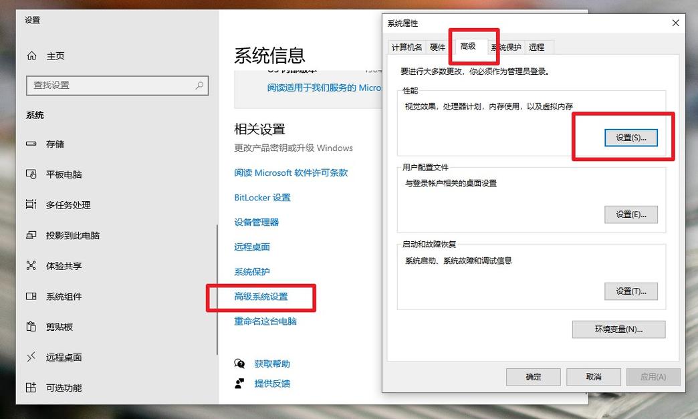Image resolution: width=698 pixels, height=419 pixels.
Task: Click the 获取帮助 link text
Action: (x=272, y=364)
